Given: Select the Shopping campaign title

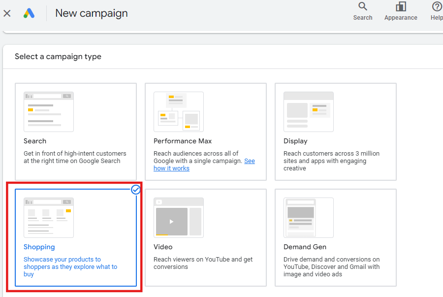Looking at the screenshot, I should coord(39,247).
